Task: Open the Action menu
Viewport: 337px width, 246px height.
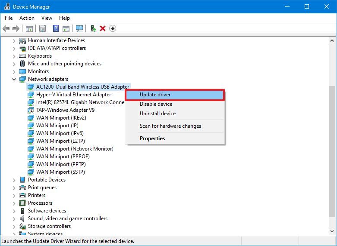Action: tap(27, 18)
